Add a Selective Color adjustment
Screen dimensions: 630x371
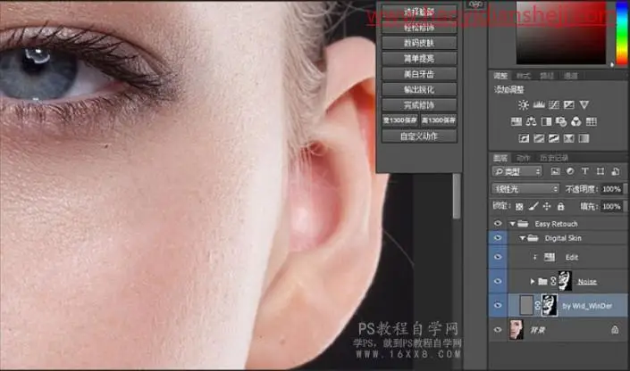click(568, 138)
